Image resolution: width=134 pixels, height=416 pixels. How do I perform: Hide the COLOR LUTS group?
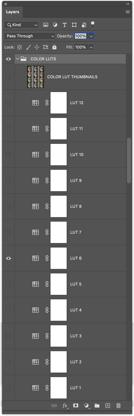click(8, 59)
